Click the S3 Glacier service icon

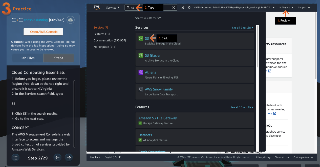pos(141,55)
